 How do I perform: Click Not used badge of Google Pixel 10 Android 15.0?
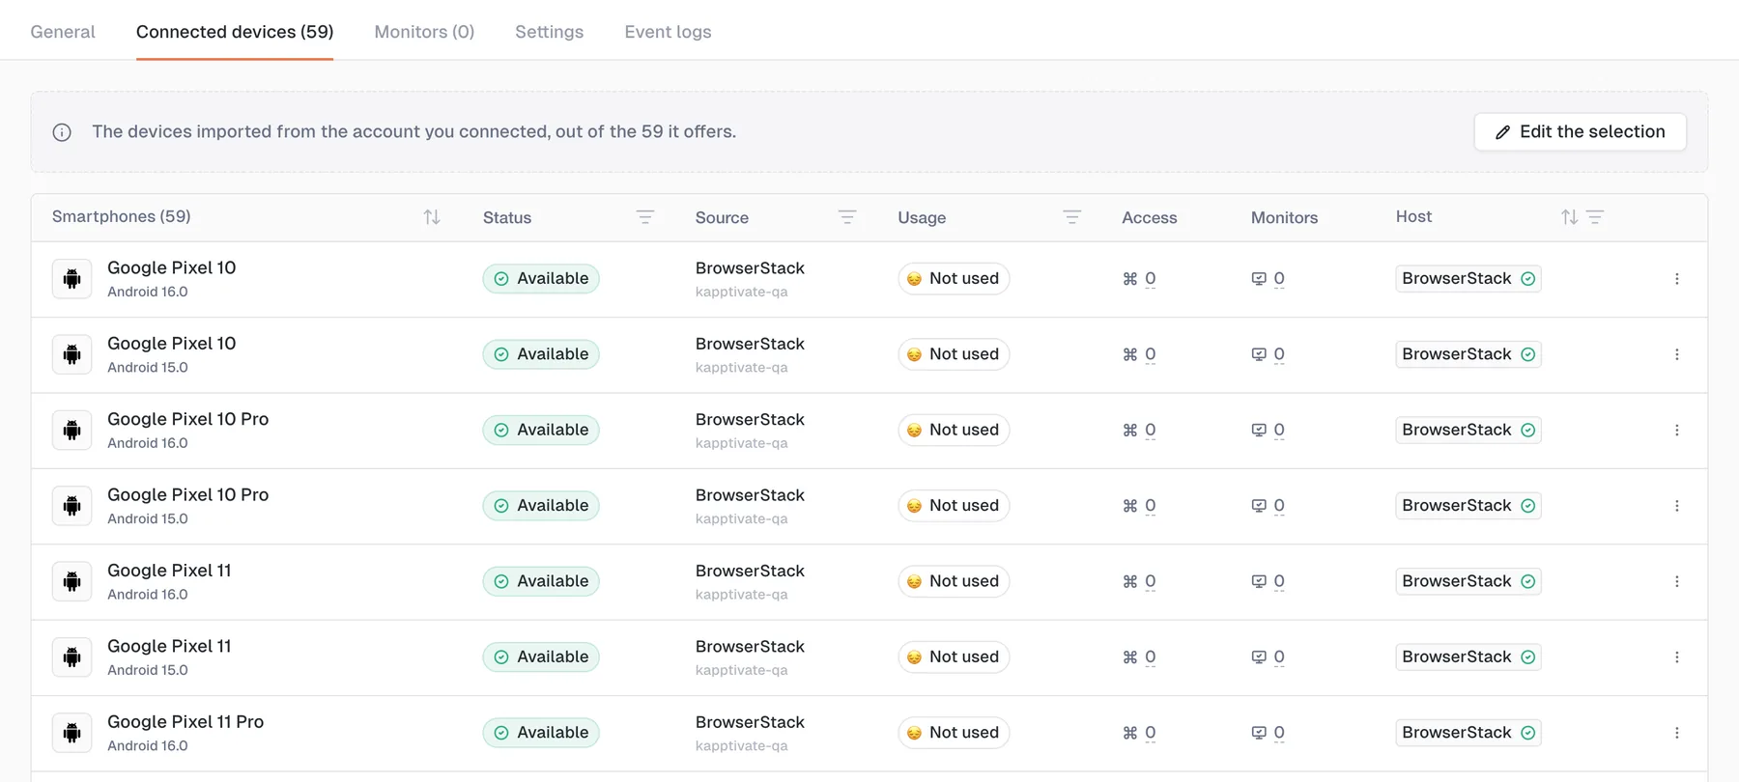954,354
